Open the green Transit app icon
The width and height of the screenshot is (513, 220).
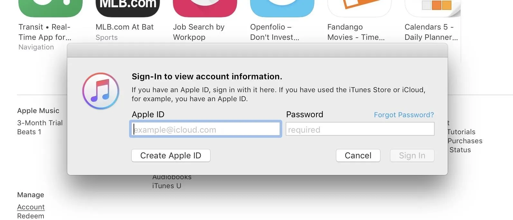point(51,8)
